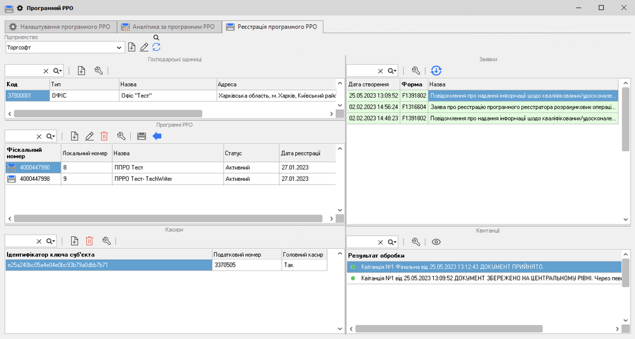This screenshot has height=339, width=635.
Task: Open the Підприємство dropdown showing Торгсофт
Action: [x=120, y=48]
